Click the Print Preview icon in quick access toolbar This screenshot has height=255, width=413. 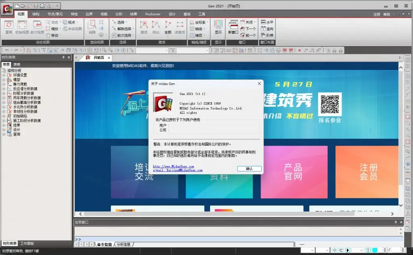point(48,6)
